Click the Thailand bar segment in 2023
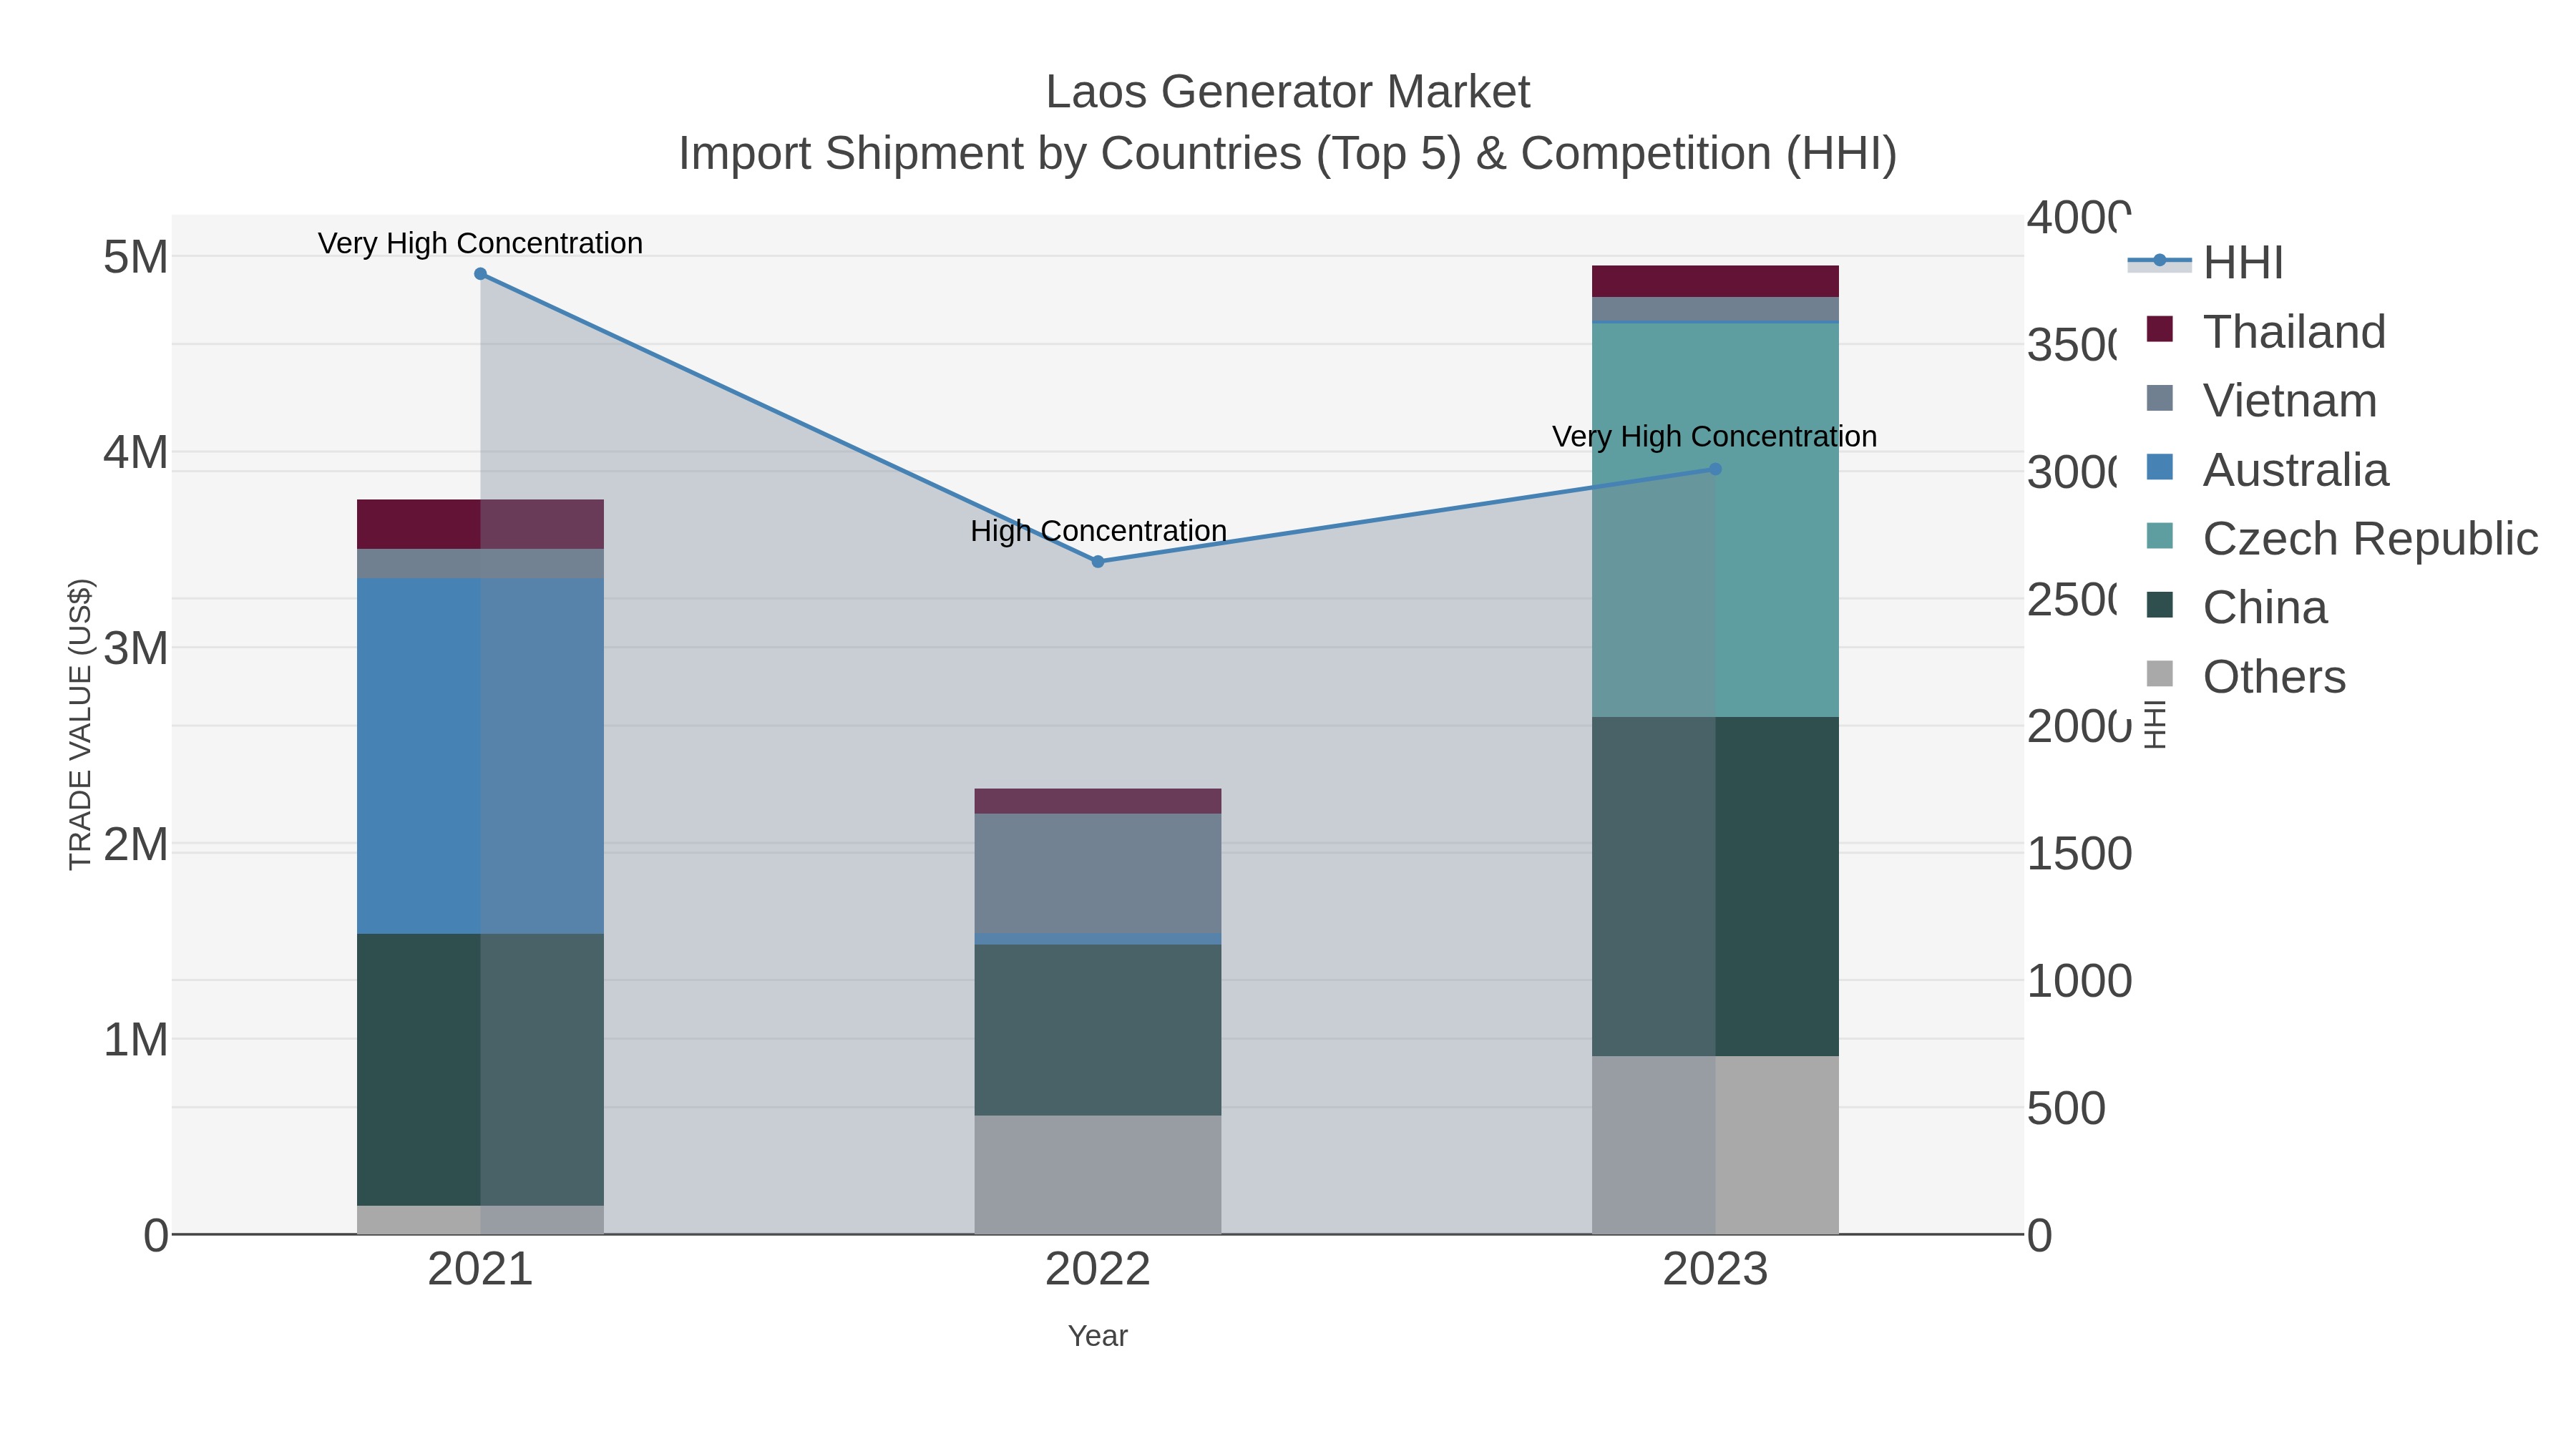Screen dimensions: 2576x1449 pos(1715,281)
